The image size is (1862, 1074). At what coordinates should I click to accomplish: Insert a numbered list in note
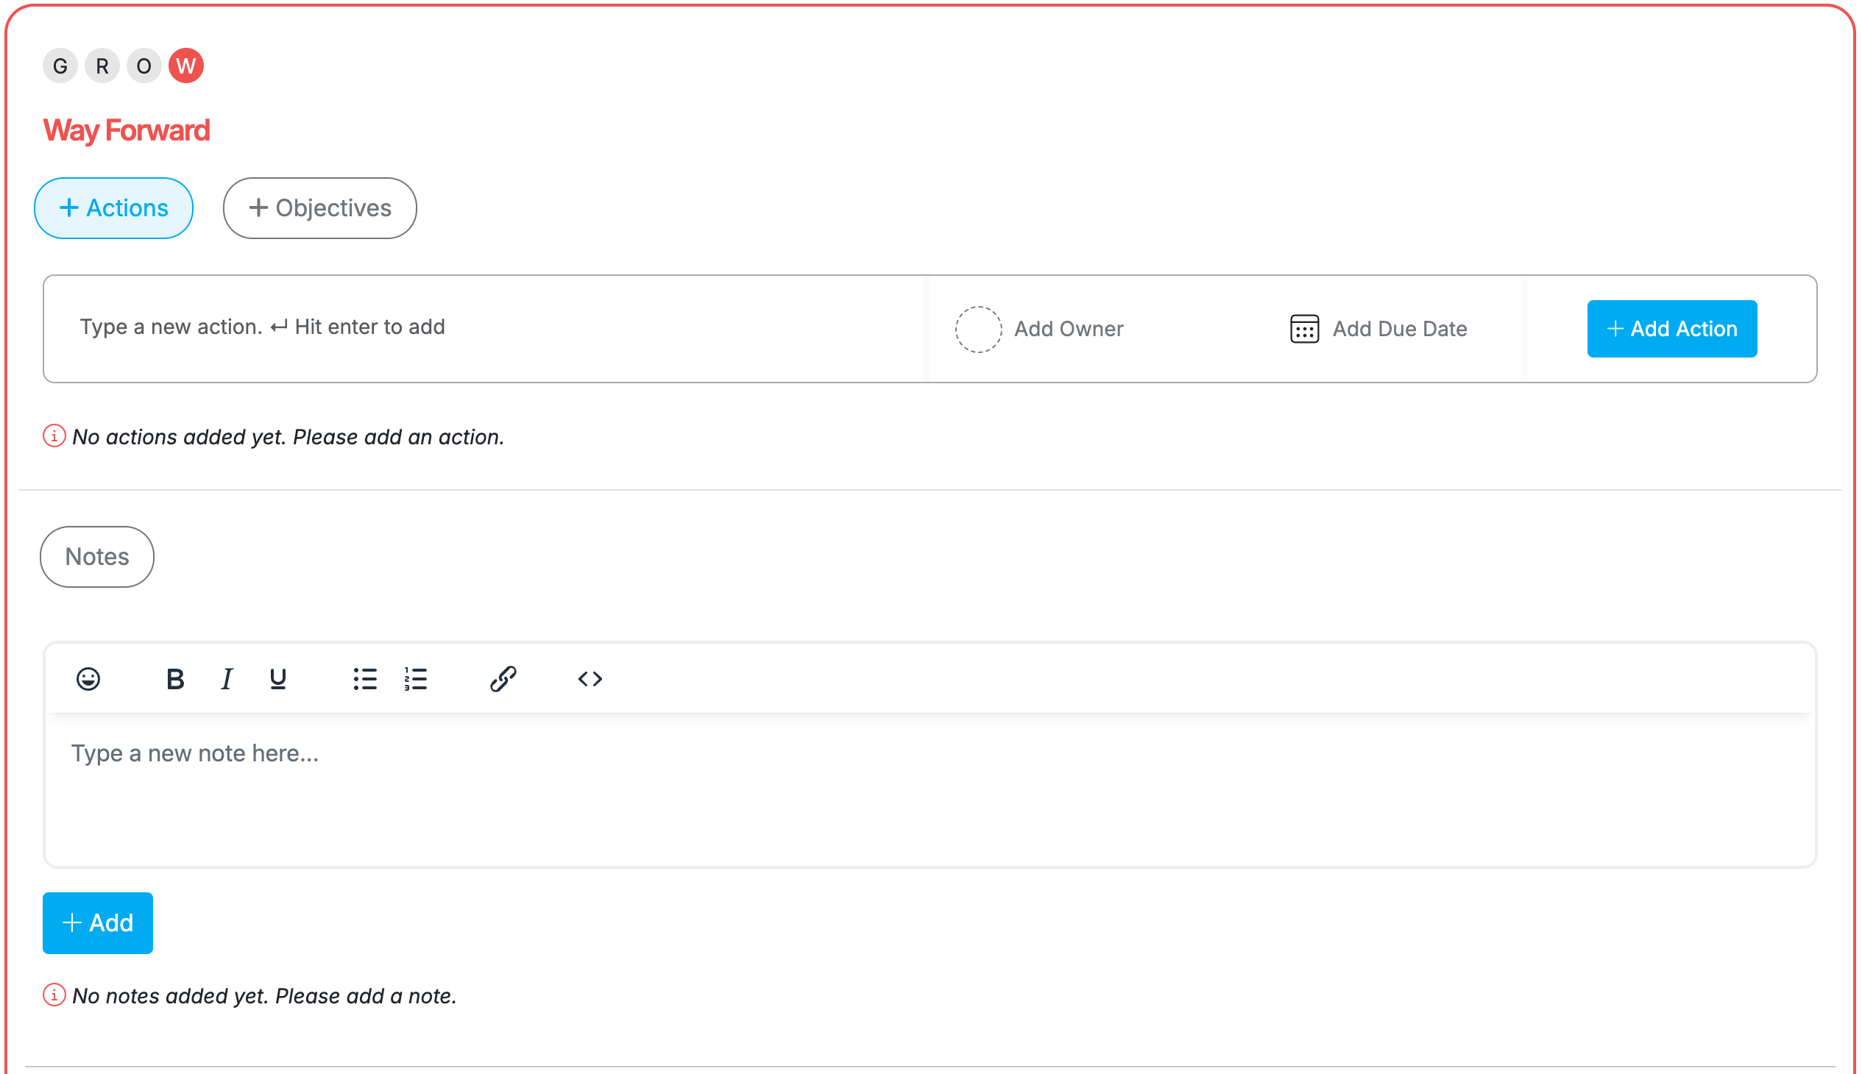coord(416,679)
